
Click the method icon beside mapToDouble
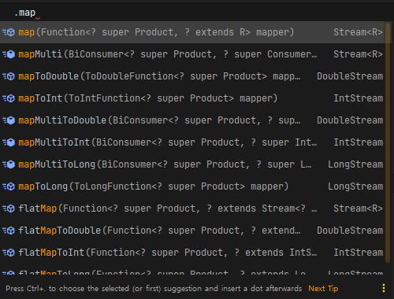tap(9, 76)
